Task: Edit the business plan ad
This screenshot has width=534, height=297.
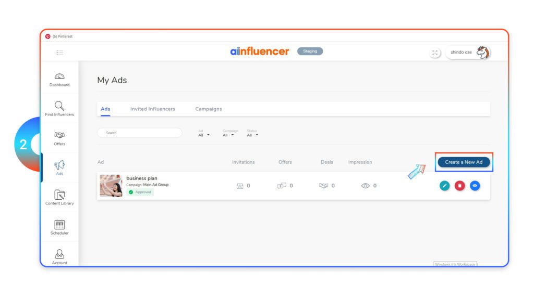Action: coord(444,186)
